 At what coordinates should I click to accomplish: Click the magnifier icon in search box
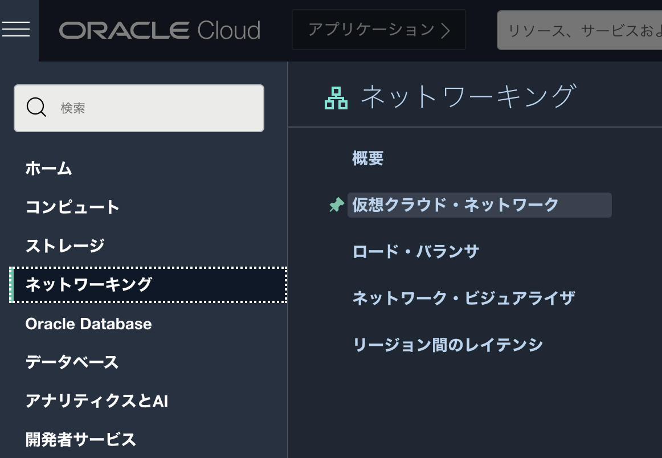pos(36,108)
